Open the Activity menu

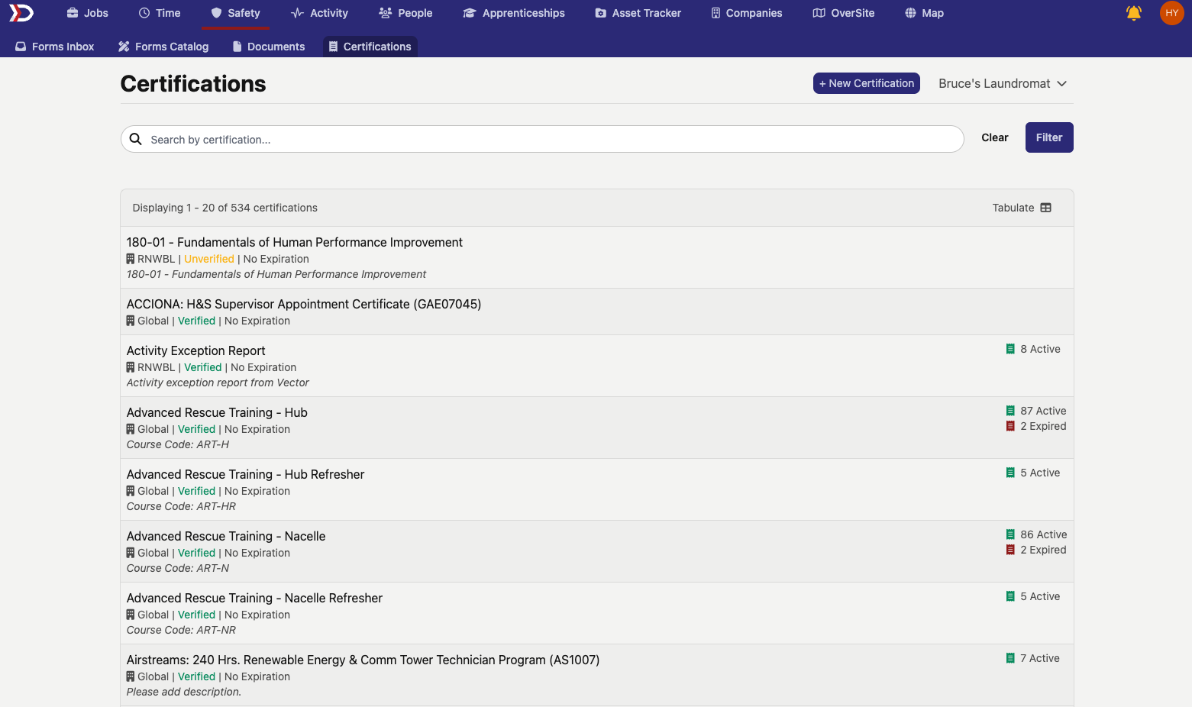319,13
